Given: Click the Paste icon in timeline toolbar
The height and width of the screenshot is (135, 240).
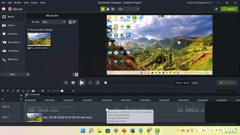Looking at the screenshot, I should pos(23,91).
